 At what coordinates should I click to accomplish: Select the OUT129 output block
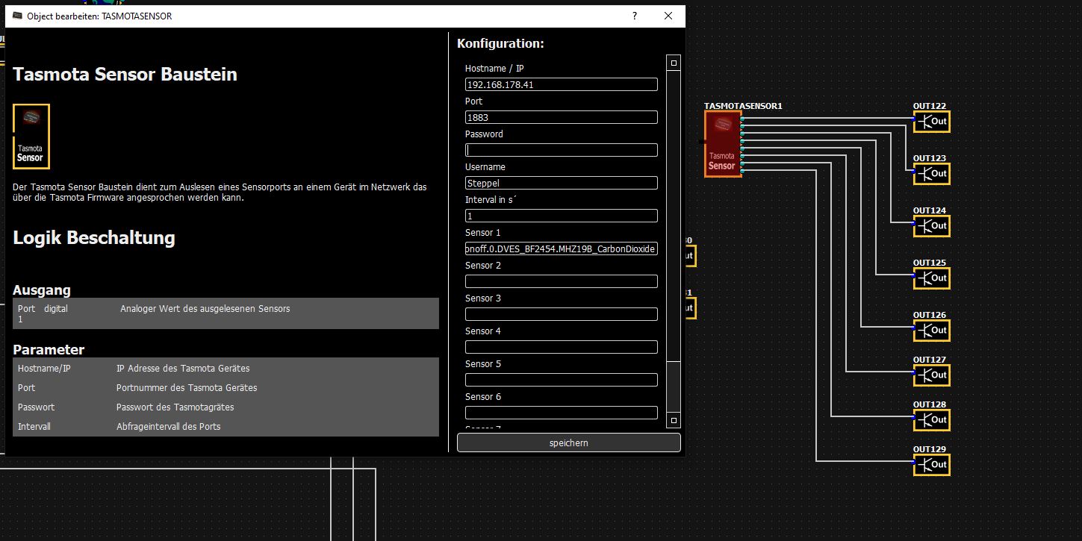(932, 465)
